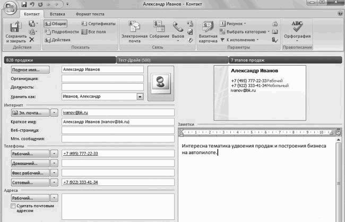Show Действия view in Показать group
This screenshot has height=222, width=345.
tap(57, 40)
